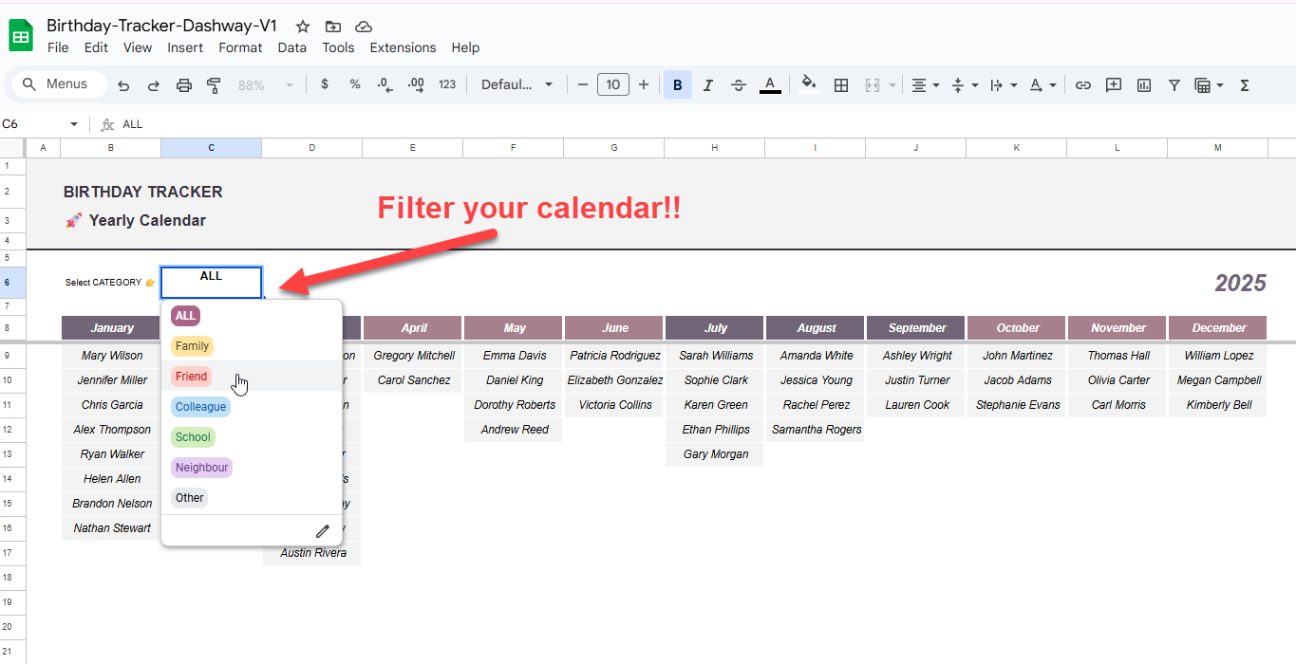Click the Undo icon in toolbar
1296x664 pixels.
point(123,85)
